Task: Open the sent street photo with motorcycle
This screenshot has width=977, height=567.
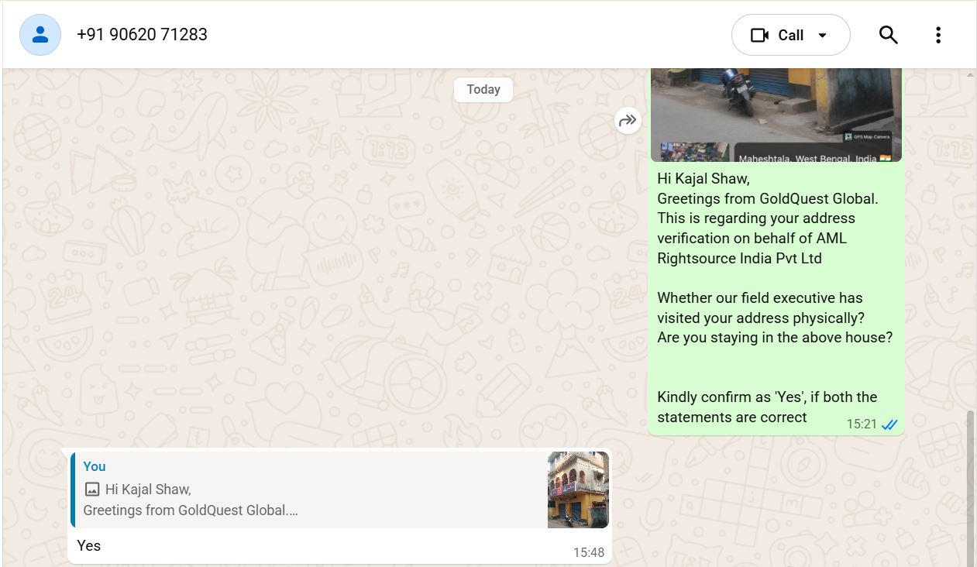Action: click(775, 105)
